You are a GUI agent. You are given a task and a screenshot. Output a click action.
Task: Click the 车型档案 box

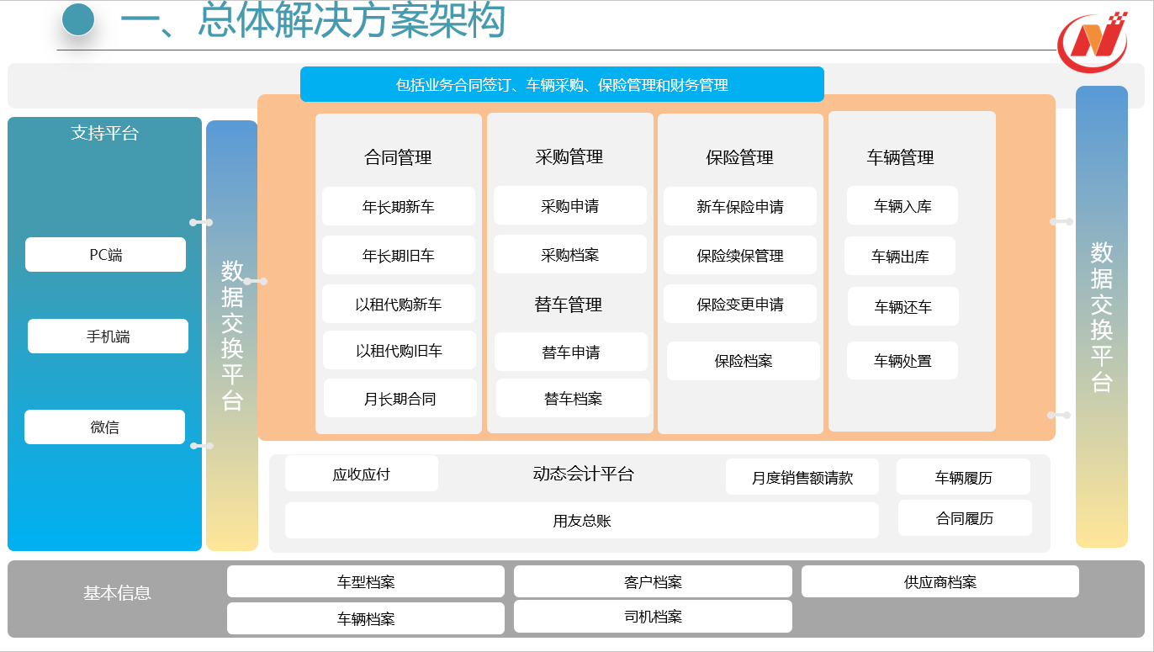point(366,581)
